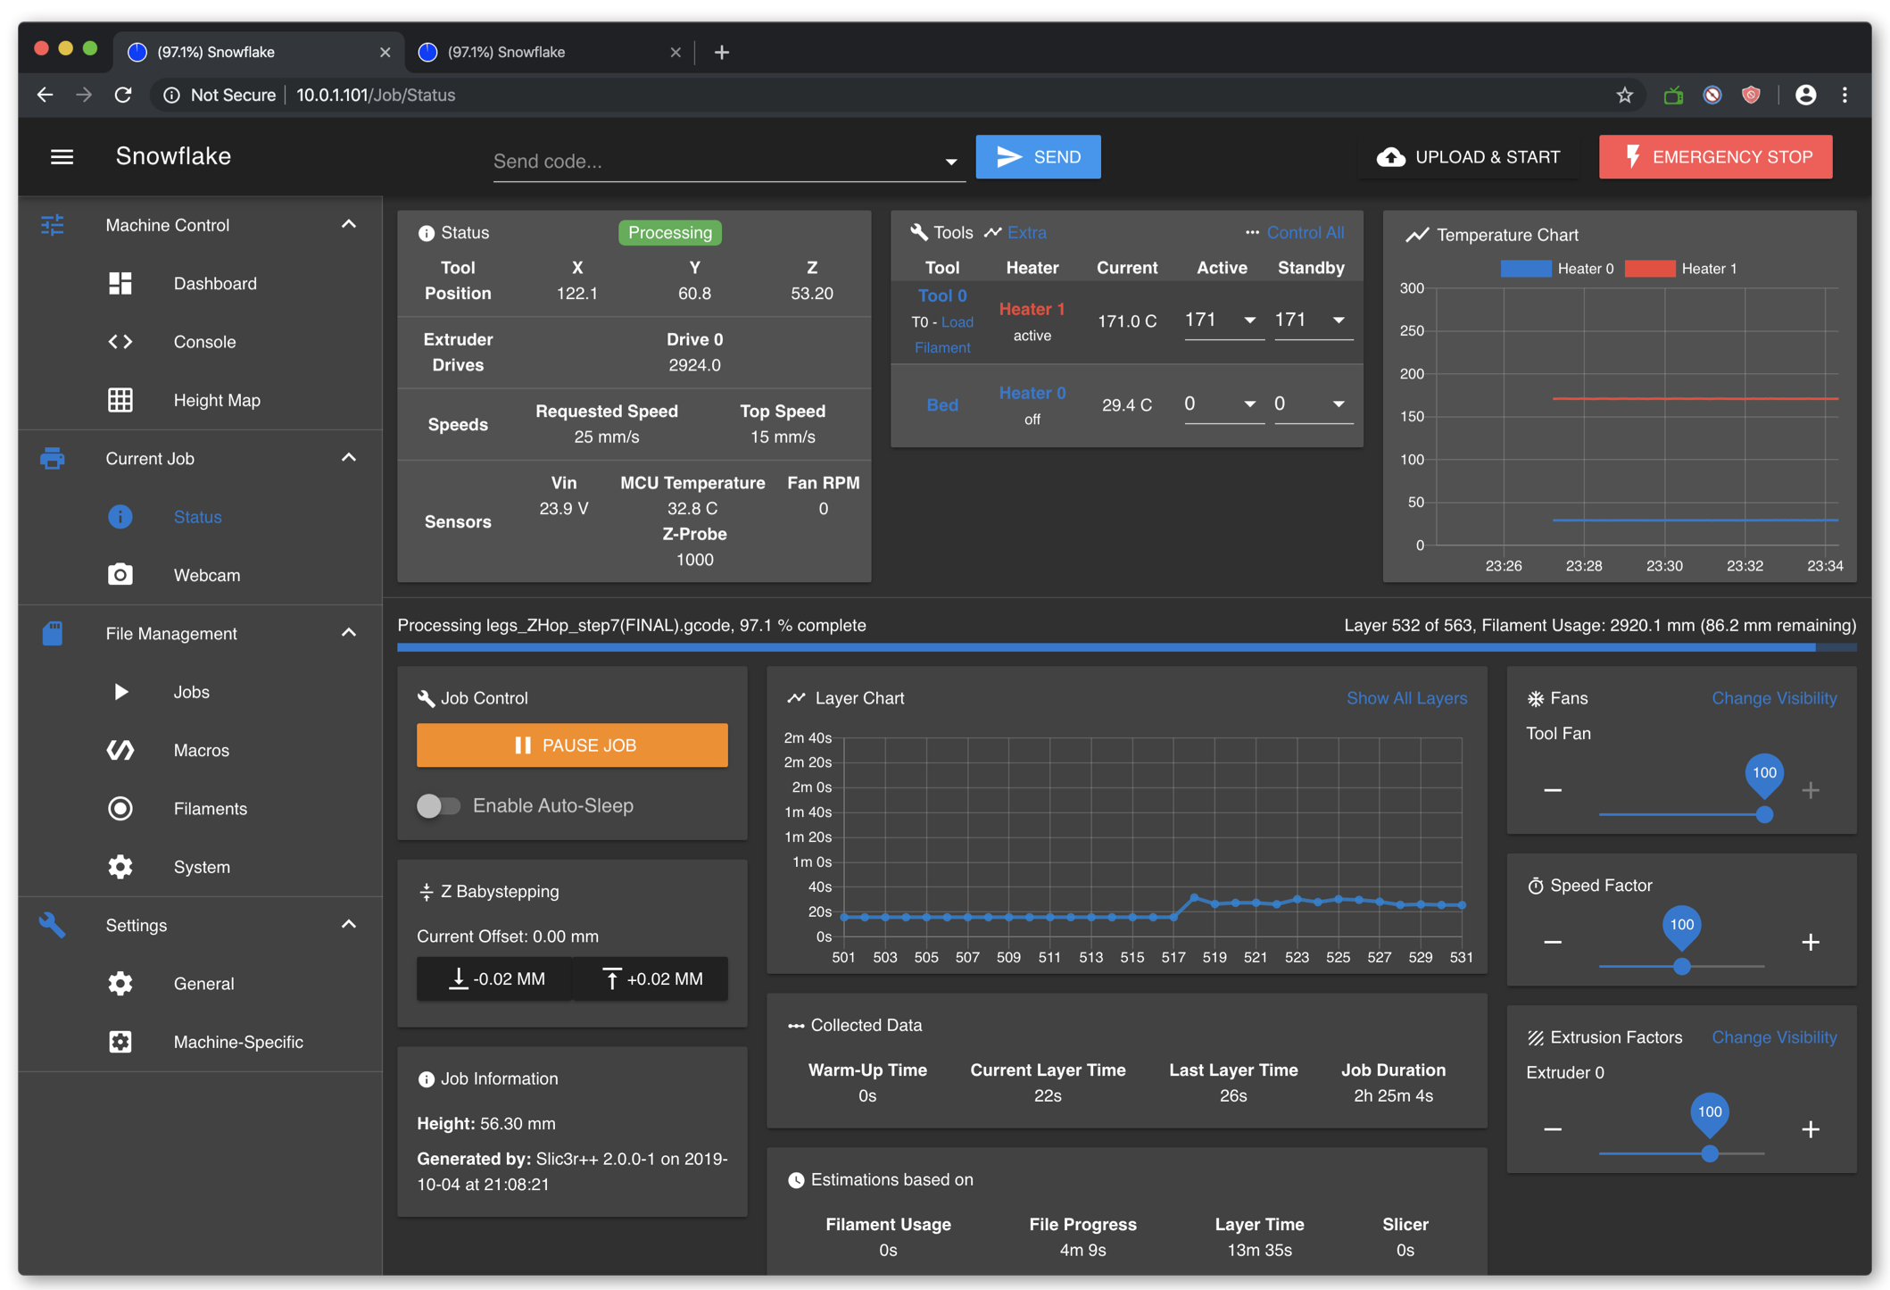Viewport: 1890px width, 1290px height.
Task: Open Tool 0 active temperature dropdown
Action: tap(1249, 320)
